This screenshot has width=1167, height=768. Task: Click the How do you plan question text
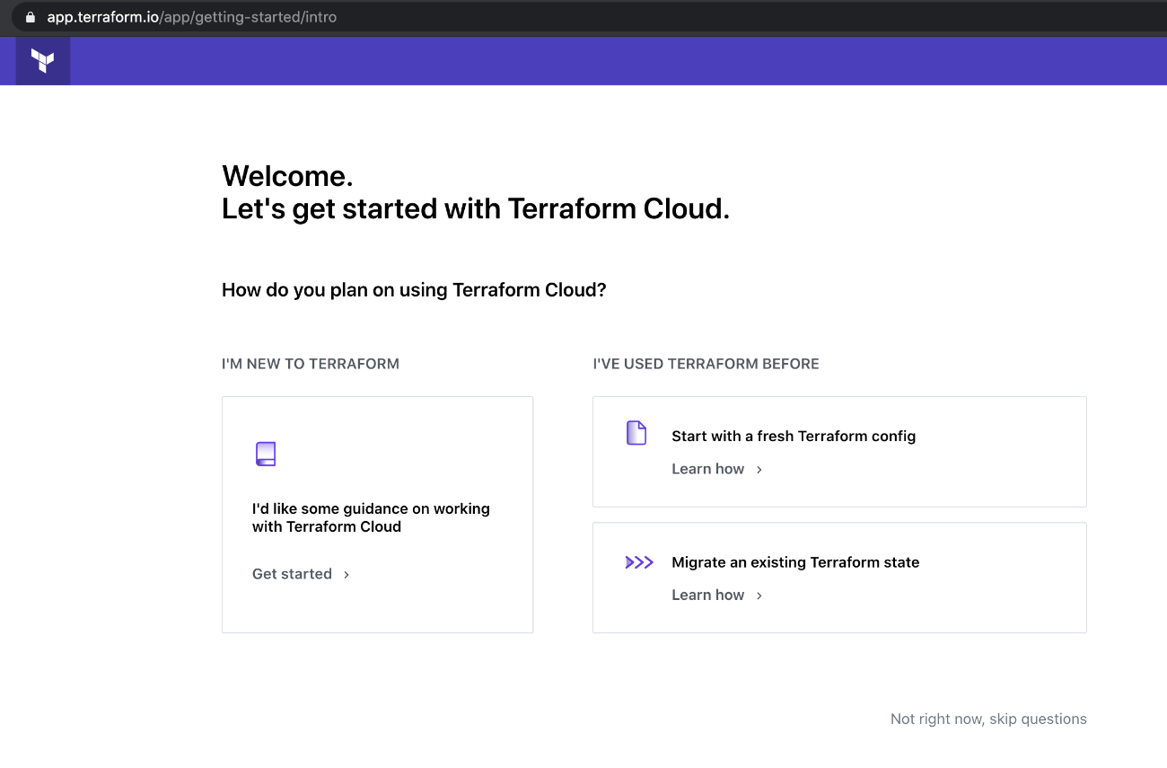[x=414, y=290]
